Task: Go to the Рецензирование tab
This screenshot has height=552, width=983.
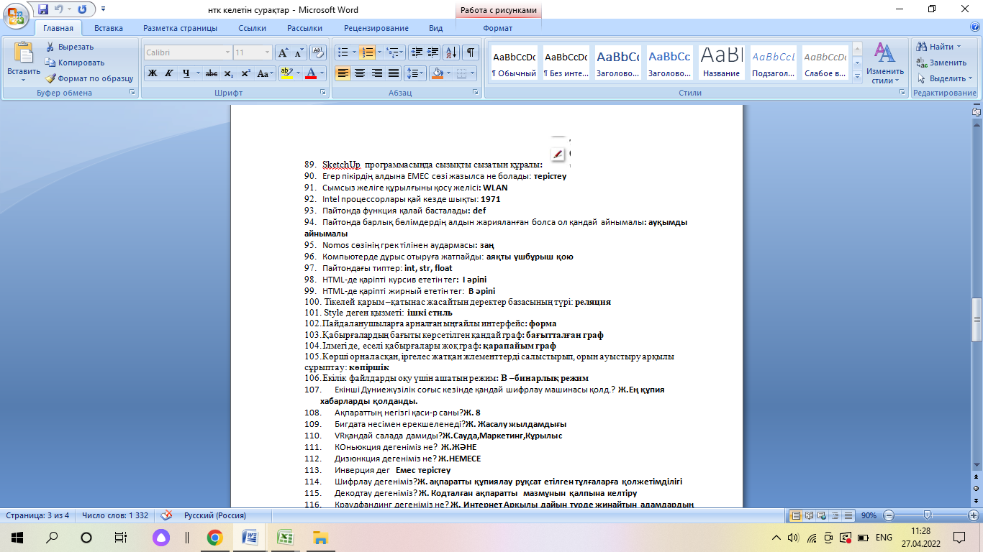Action: (x=376, y=28)
